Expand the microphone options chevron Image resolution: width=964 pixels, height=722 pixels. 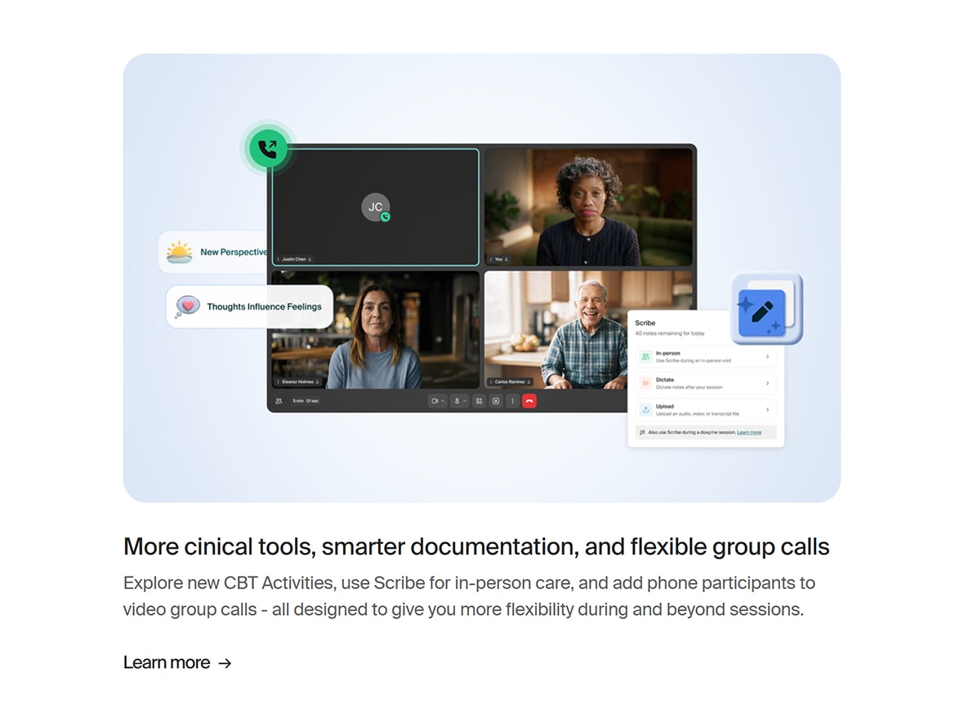click(465, 401)
